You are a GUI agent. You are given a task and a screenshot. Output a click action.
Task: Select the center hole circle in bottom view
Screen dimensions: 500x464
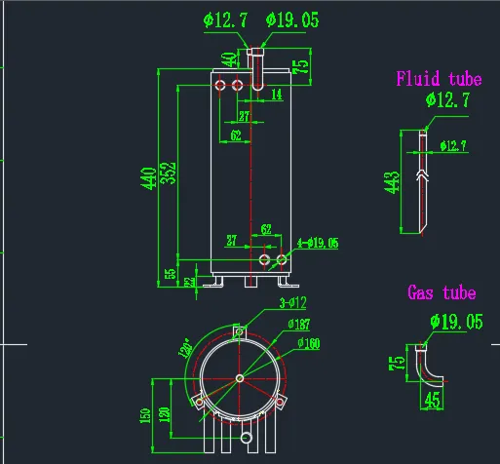[x=240, y=378]
